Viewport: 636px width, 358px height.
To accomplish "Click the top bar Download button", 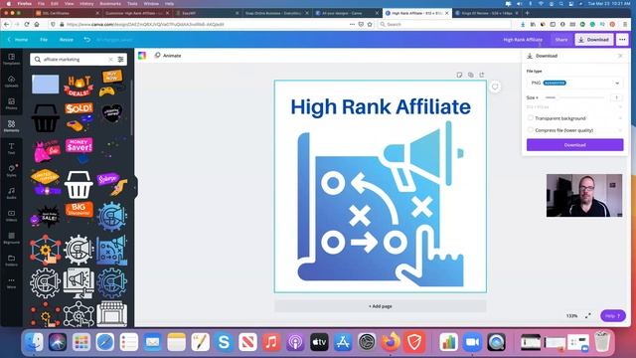I will coord(594,40).
